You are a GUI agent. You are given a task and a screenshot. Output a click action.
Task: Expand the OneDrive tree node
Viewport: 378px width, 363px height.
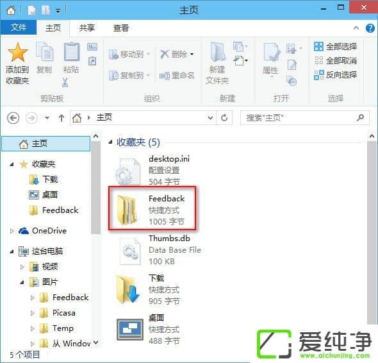tap(12, 231)
